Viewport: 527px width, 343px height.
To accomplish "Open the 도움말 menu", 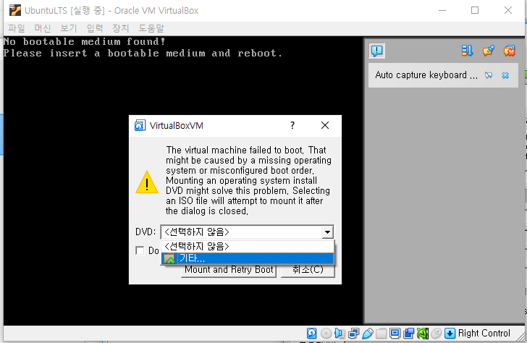I will pyautogui.click(x=151, y=28).
